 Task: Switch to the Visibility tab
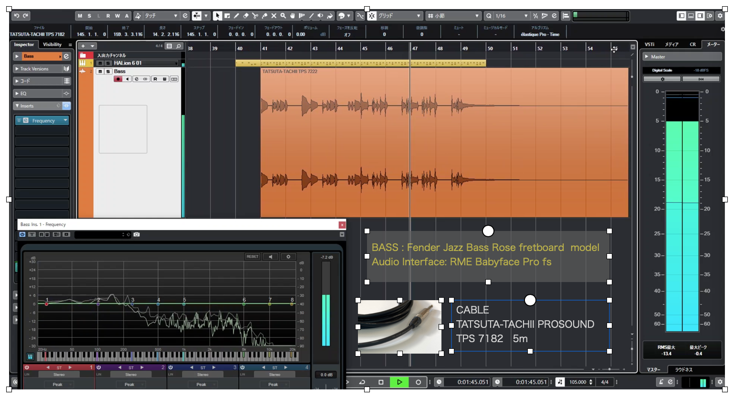52,44
